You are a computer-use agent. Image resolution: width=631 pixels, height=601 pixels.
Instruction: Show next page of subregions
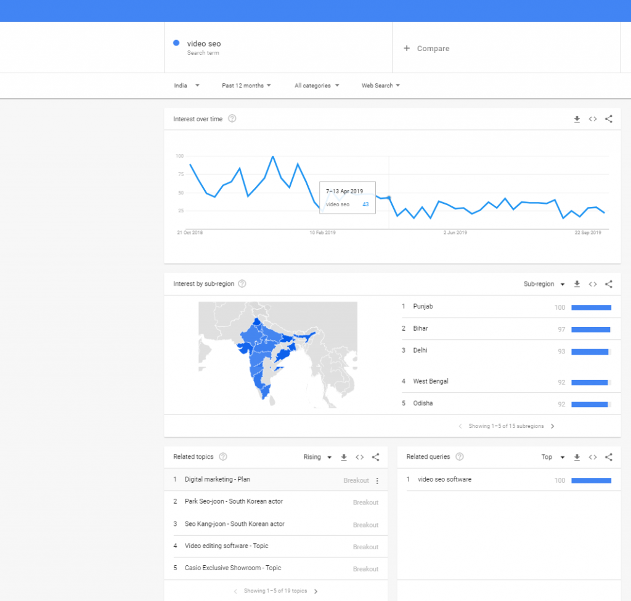click(x=553, y=426)
